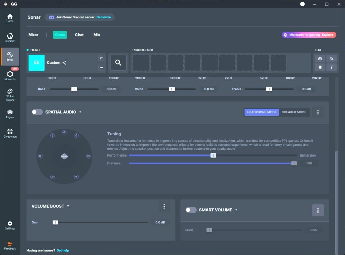Select the Sonar sidebar icon

click(10, 56)
